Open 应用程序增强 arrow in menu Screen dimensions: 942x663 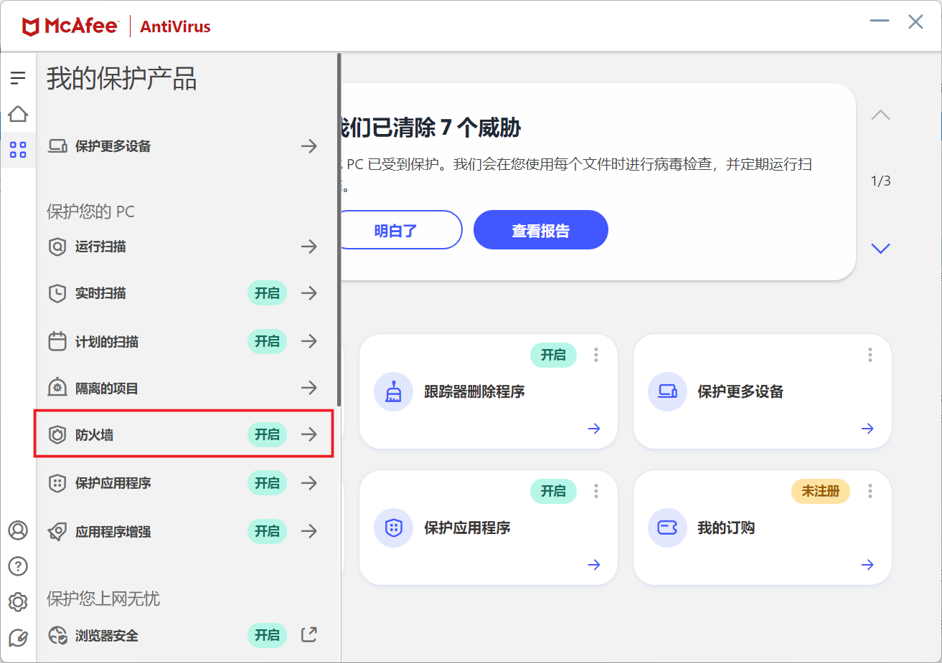coord(309,531)
